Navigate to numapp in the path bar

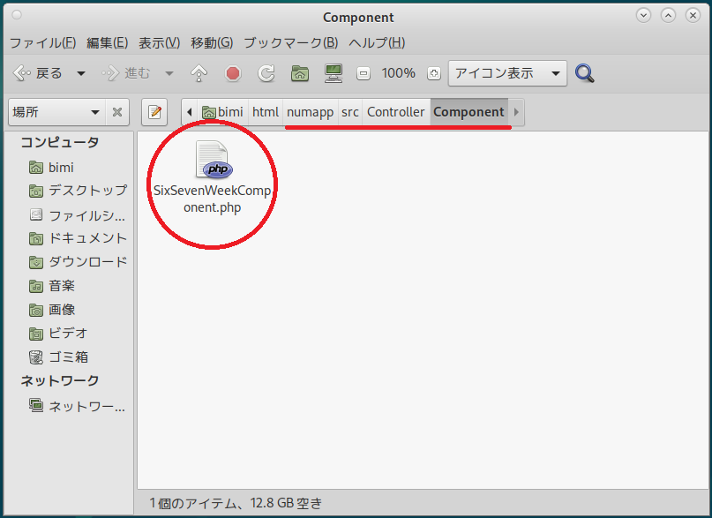(x=310, y=112)
